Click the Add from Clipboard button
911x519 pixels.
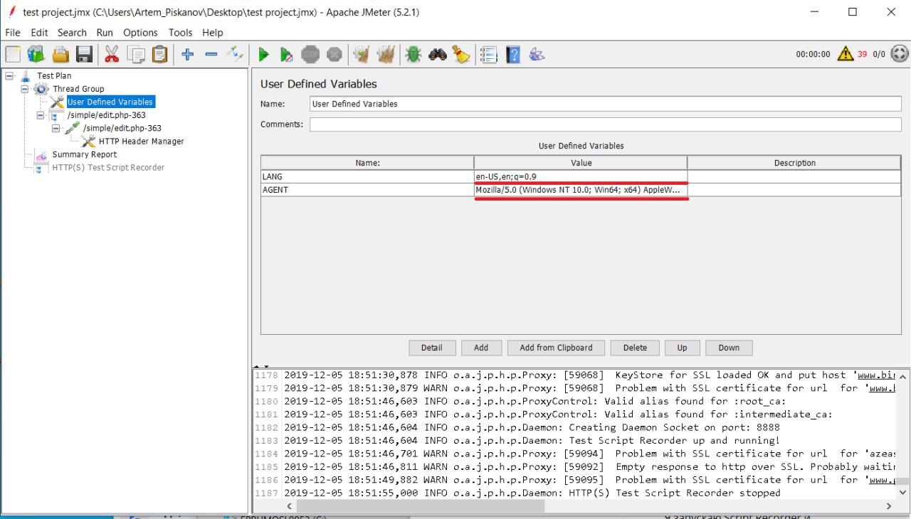[556, 348]
